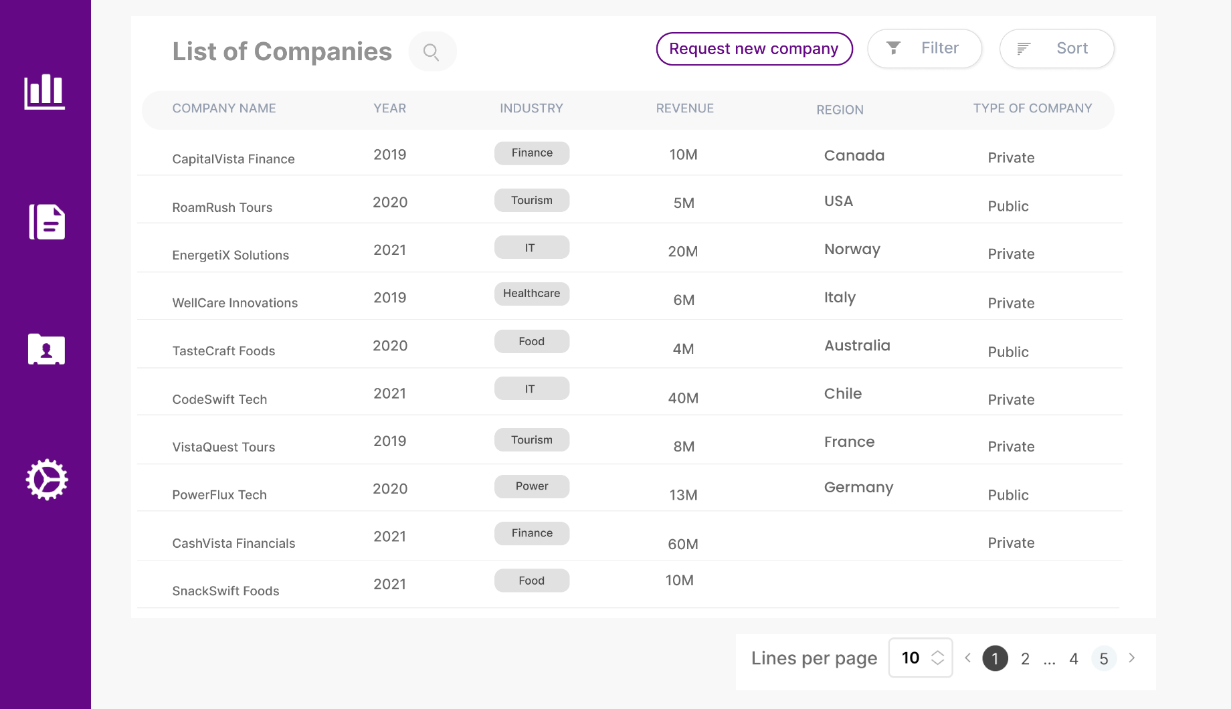Select the Finance tag on CapitalVista Finance row
This screenshot has width=1231, height=709.
pyautogui.click(x=531, y=153)
